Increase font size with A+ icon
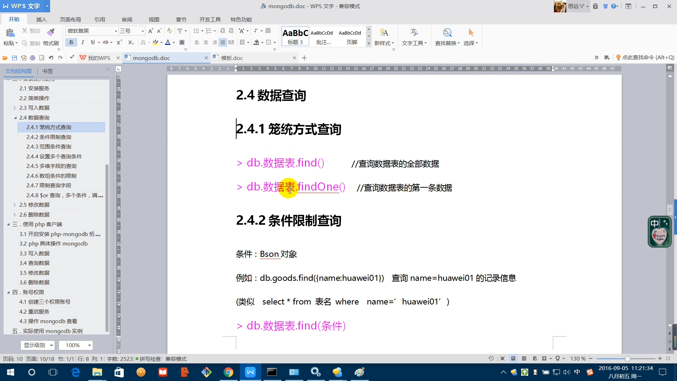This screenshot has width=677, height=381. [151, 31]
